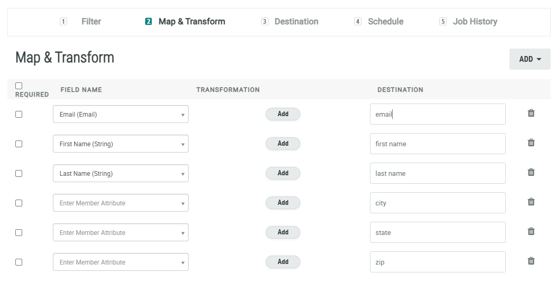
Task: Check the required box for Last Name
Action: pos(19,173)
